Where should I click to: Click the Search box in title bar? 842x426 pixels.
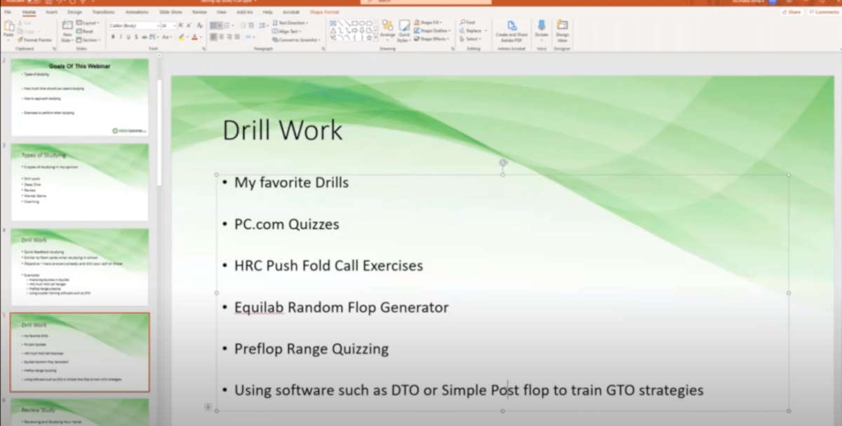pos(426,2)
